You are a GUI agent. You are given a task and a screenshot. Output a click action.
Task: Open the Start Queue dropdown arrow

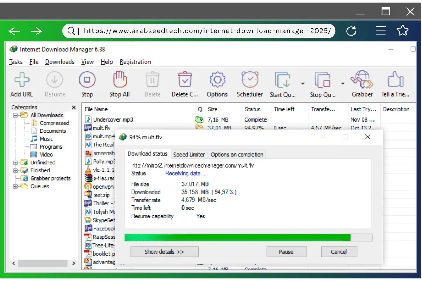(302, 83)
